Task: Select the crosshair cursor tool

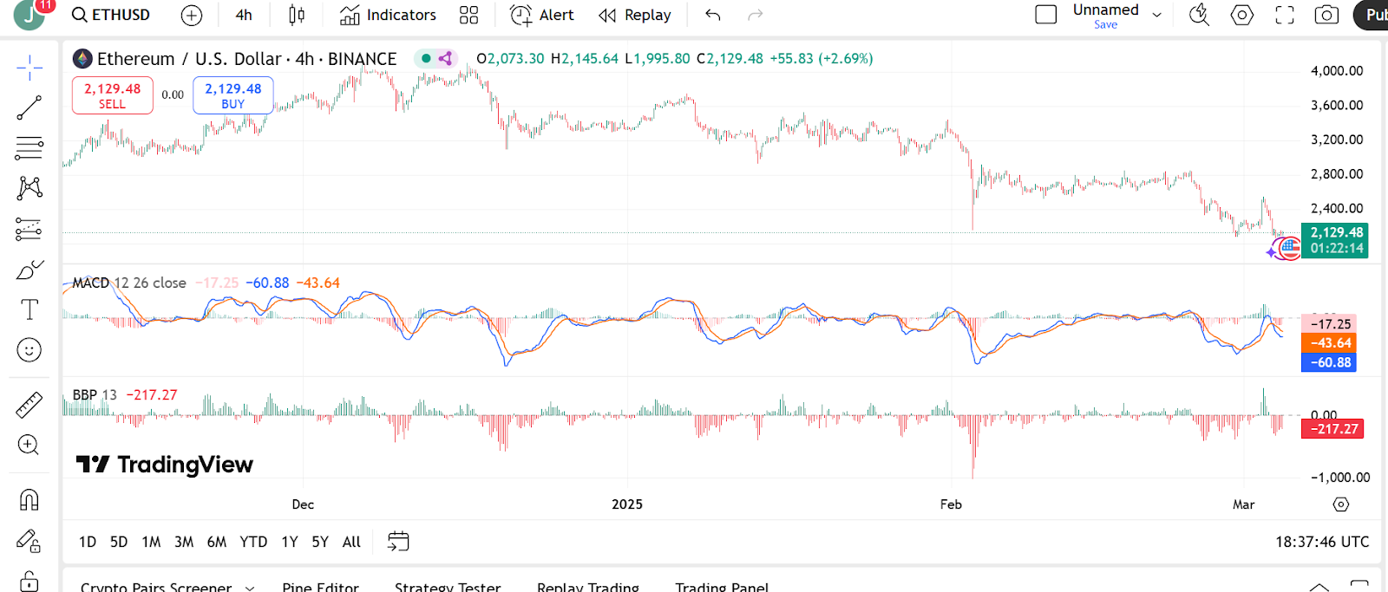Action: (x=29, y=68)
